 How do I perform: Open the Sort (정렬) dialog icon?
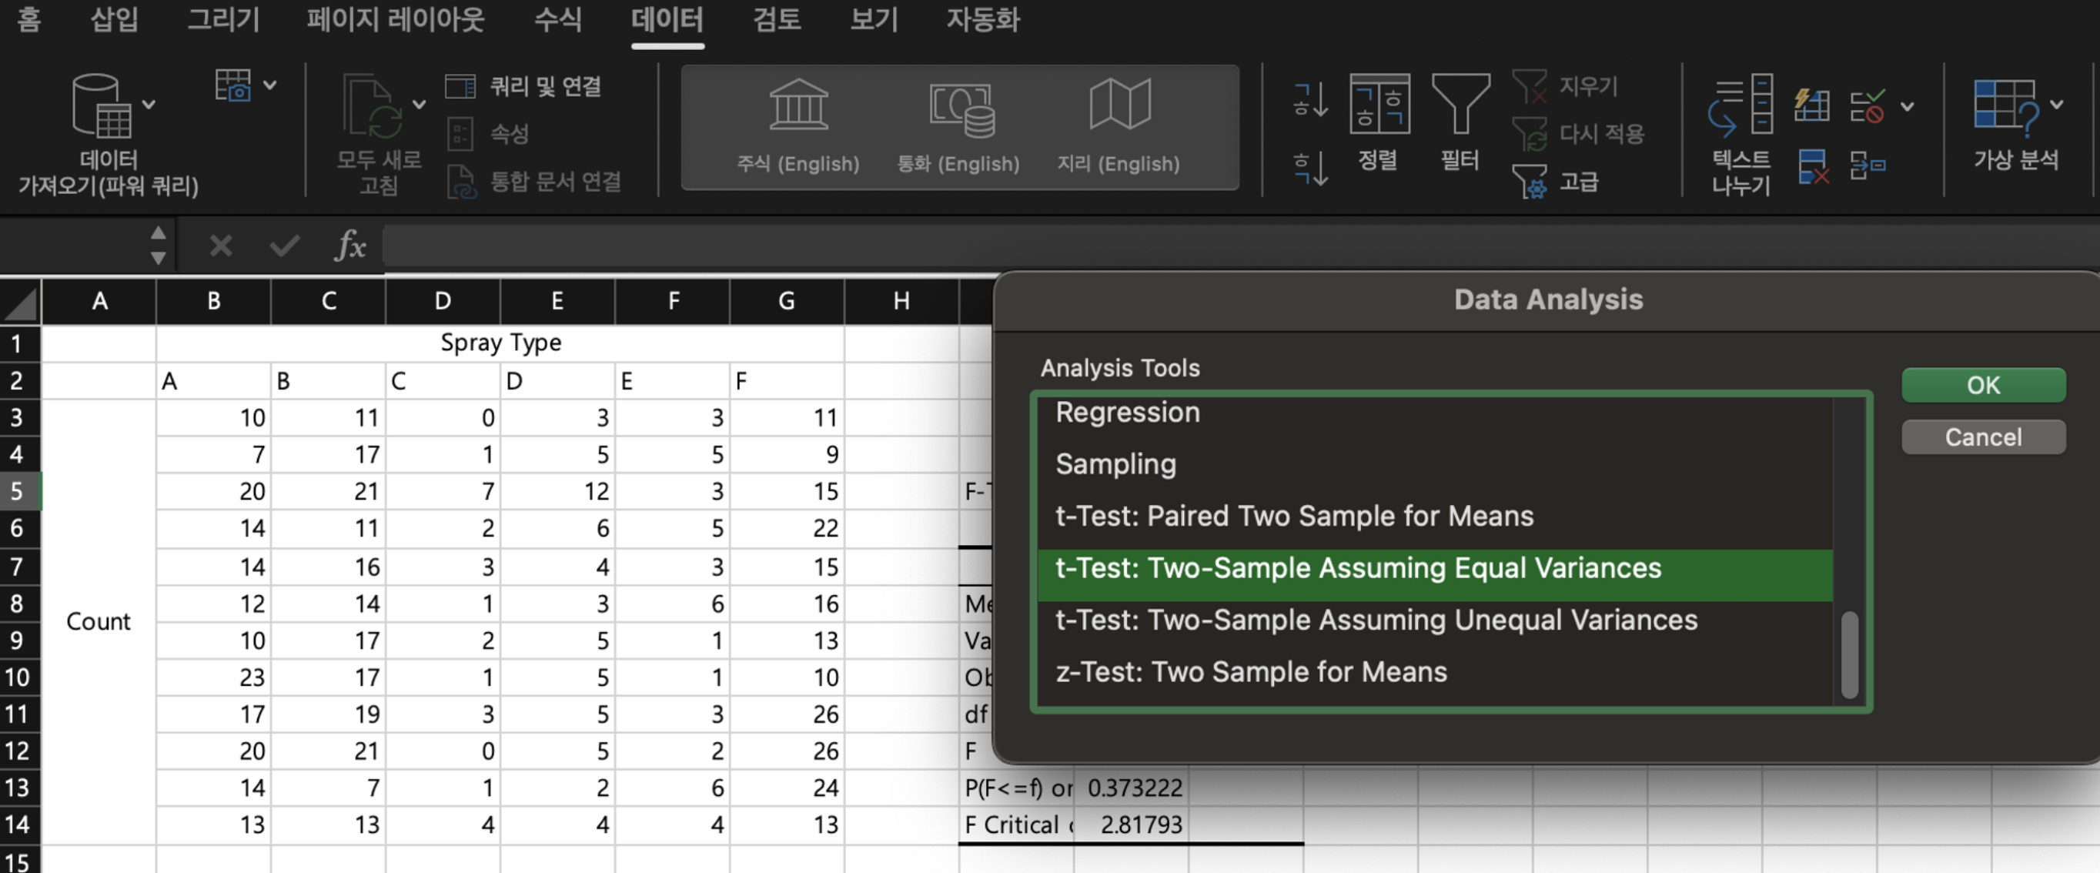coord(1379,105)
